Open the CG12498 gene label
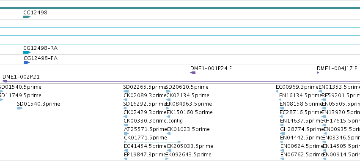The width and height of the screenshot is (360, 161). coord(36,12)
